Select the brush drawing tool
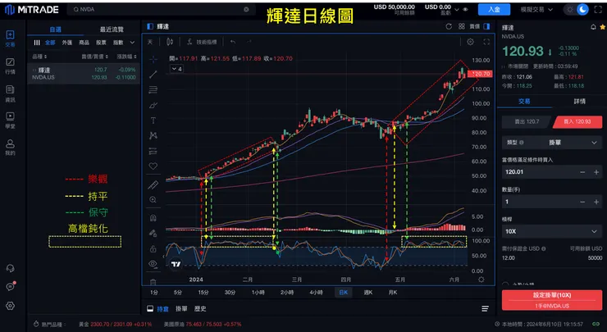The width and height of the screenshot is (607, 332). [x=153, y=105]
